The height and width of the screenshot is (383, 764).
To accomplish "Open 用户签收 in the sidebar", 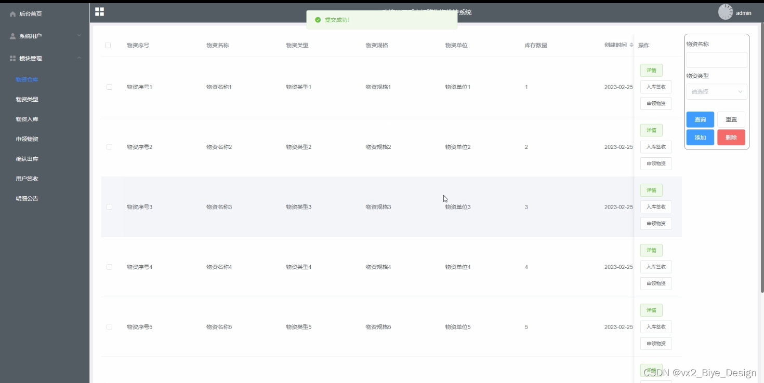I will [27, 179].
